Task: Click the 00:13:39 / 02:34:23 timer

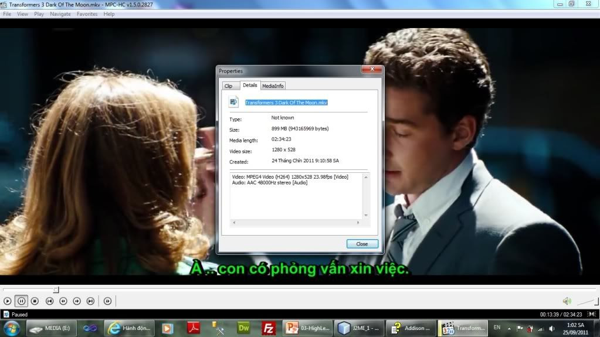Action: 561,314
